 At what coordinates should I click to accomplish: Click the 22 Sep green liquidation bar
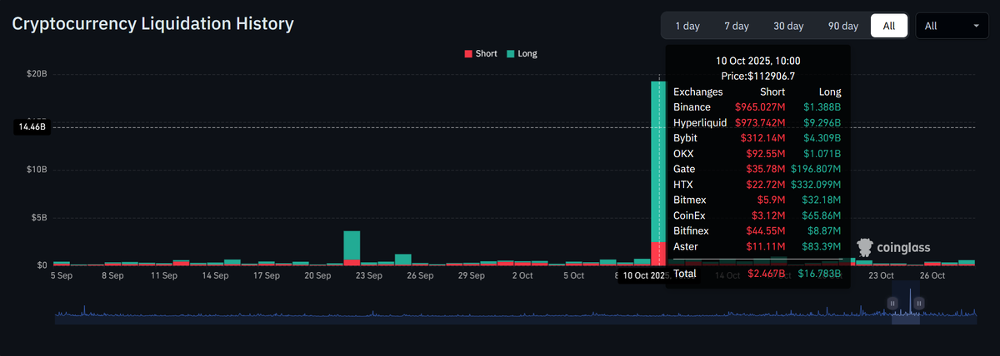(x=352, y=245)
